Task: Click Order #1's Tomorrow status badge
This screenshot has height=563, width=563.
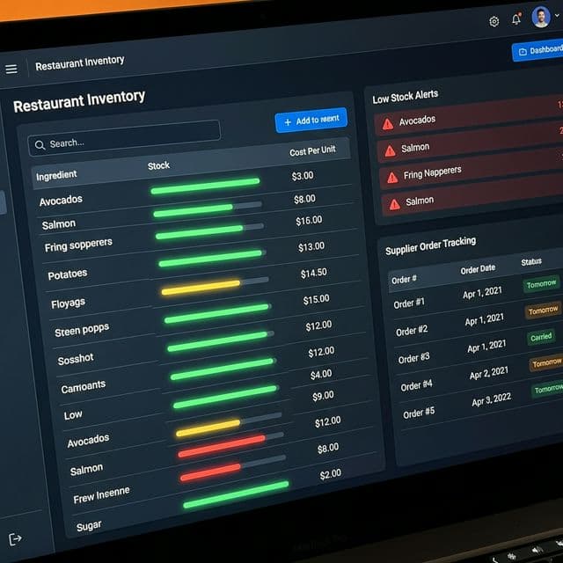Action: 542,284
